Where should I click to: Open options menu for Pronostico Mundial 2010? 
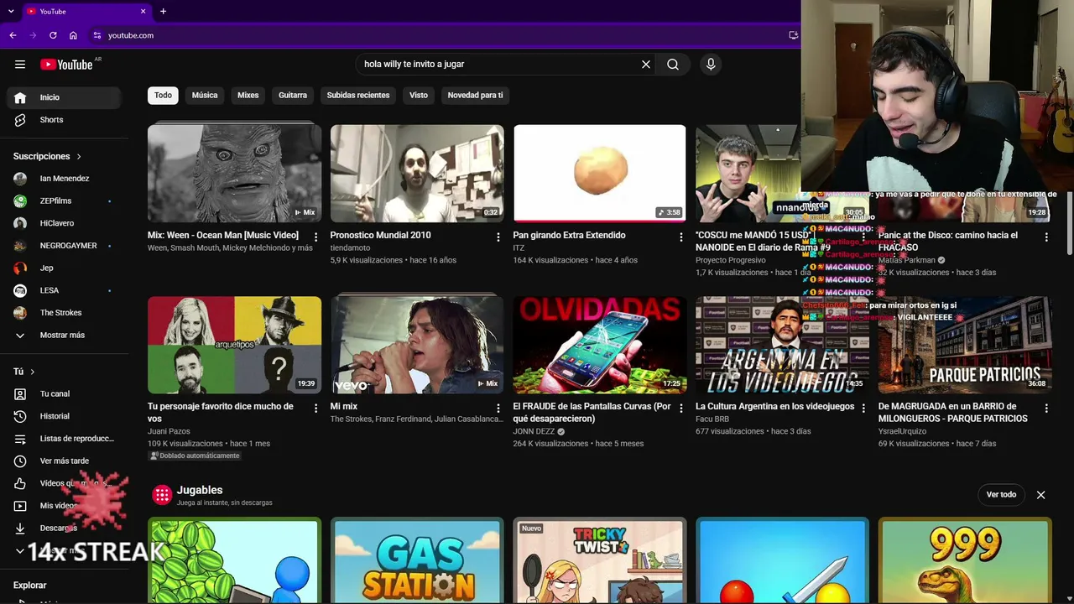[498, 237]
